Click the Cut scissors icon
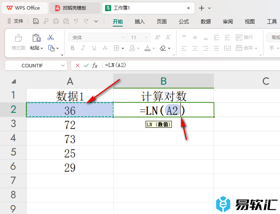 coord(51,37)
